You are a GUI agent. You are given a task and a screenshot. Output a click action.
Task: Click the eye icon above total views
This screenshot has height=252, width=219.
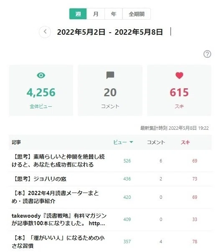click(41, 75)
